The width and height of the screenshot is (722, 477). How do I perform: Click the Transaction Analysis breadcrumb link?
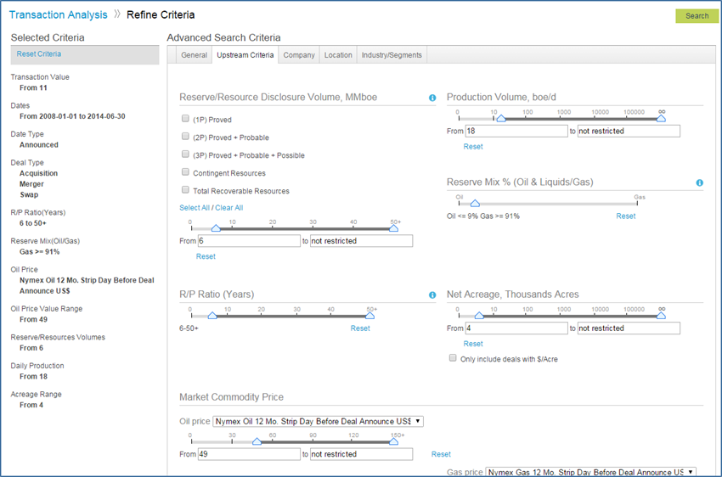pos(58,15)
